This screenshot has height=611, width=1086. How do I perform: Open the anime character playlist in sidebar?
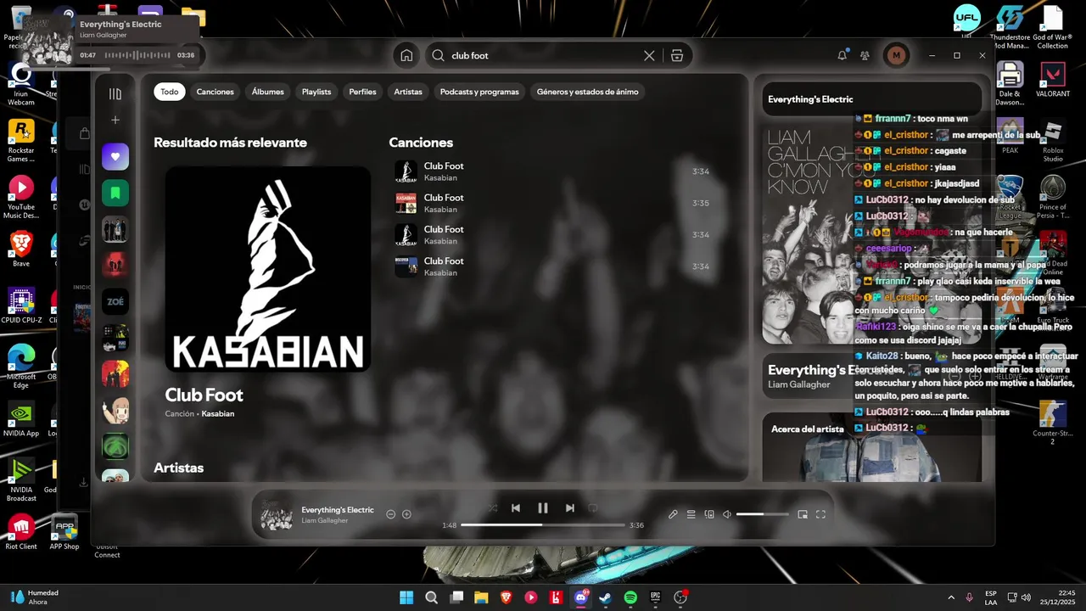115,410
